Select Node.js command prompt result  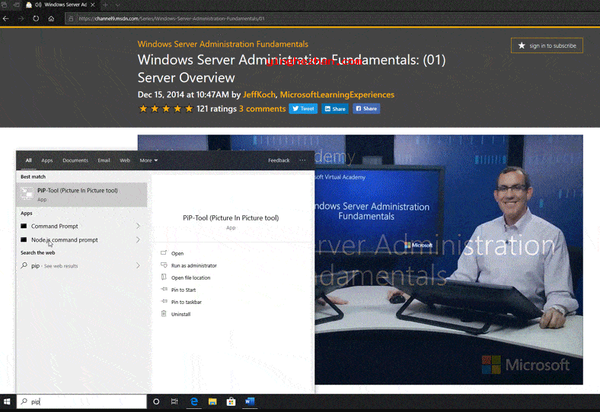[x=64, y=240]
